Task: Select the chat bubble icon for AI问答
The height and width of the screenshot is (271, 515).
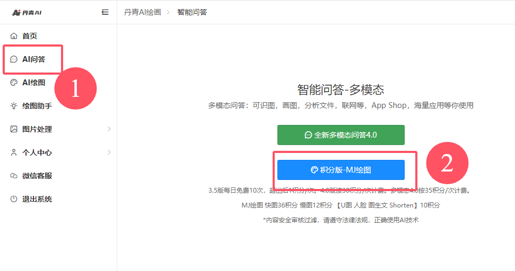Action: pyautogui.click(x=14, y=59)
